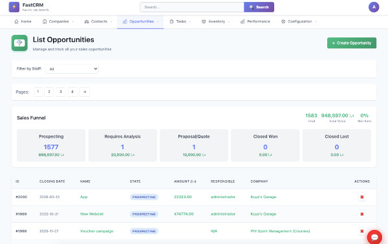Go to page 4
388x244 pixels.
pos(72,92)
